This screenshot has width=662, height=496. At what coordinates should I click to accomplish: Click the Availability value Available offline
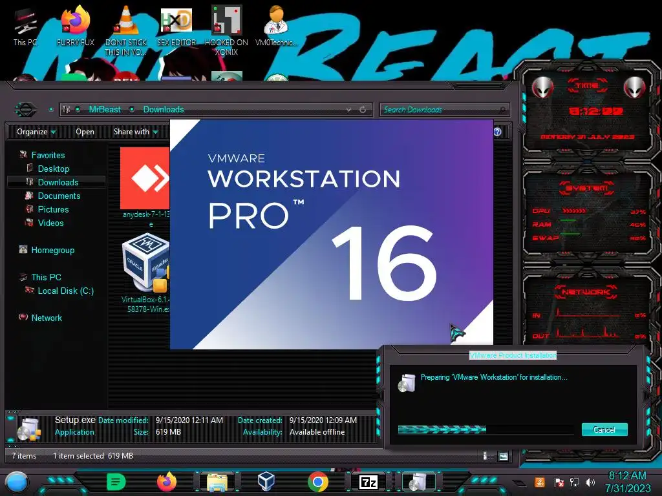click(317, 432)
